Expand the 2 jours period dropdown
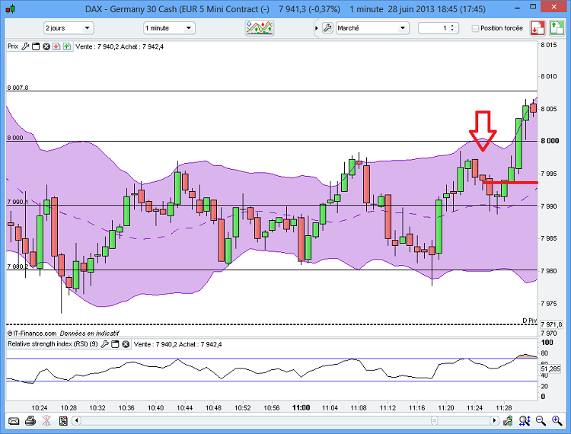This screenshot has width=571, height=434. tap(69, 28)
